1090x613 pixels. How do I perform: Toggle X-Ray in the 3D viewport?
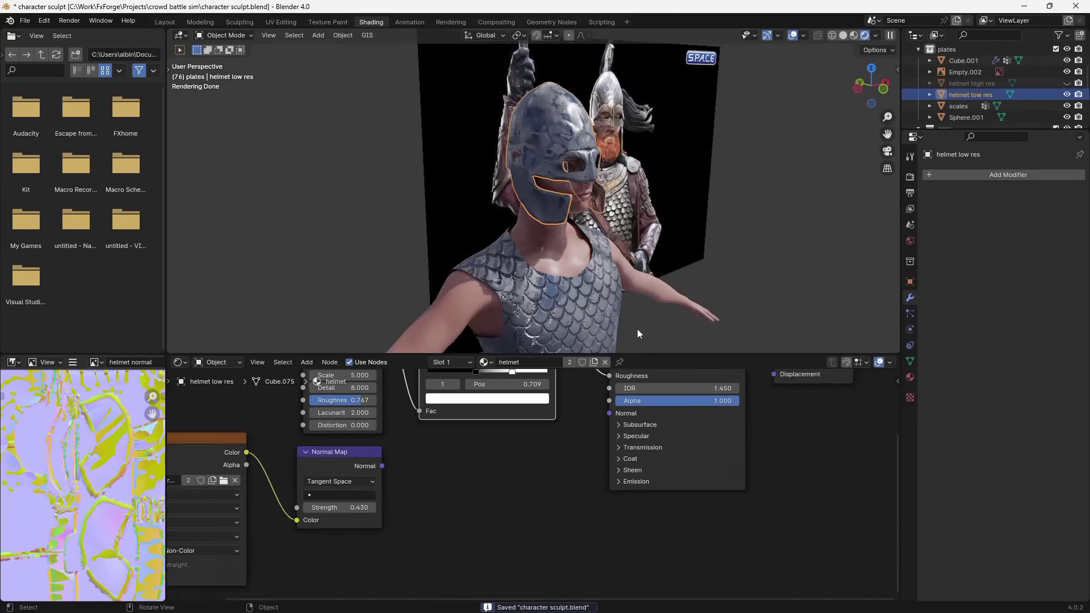tap(817, 35)
